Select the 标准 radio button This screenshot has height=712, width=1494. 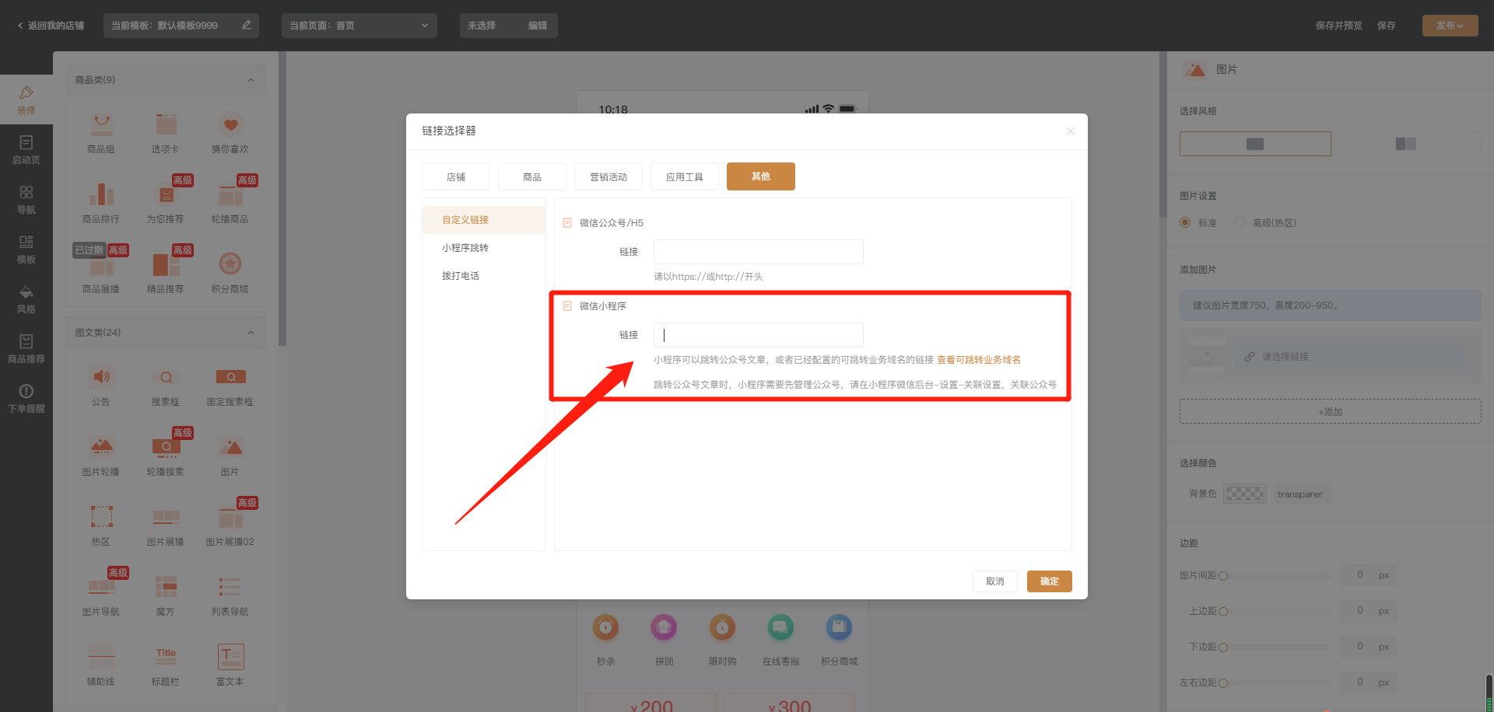pyautogui.click(x=1185, y=222)
